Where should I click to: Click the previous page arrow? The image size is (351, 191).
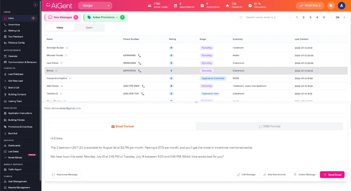[x=290, y=18]
